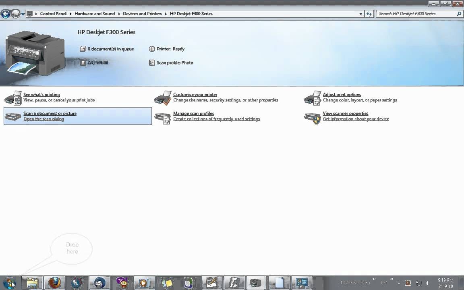The height and width of the screenshot is (290, 464).
Task: Go to Devices and Printers breadcrumb
Action: (142, 14)
